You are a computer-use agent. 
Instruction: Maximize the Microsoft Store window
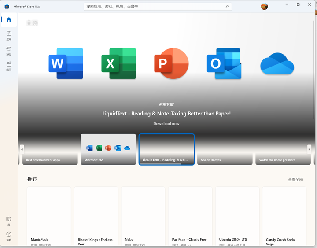pos(298,4)
